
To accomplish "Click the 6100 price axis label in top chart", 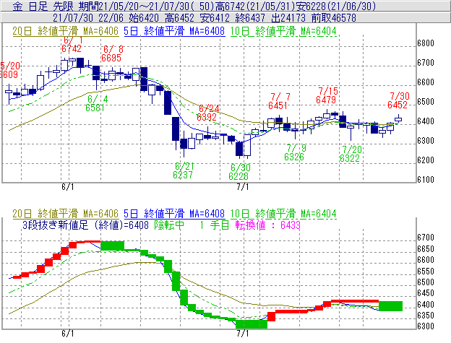I will click(426, 180).
